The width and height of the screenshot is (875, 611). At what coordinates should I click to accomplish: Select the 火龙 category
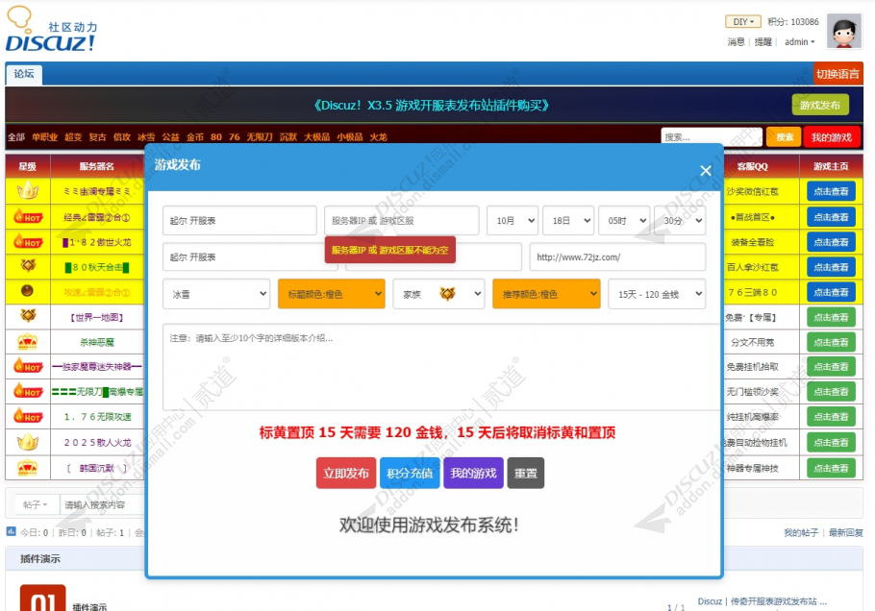click(378, 137)
